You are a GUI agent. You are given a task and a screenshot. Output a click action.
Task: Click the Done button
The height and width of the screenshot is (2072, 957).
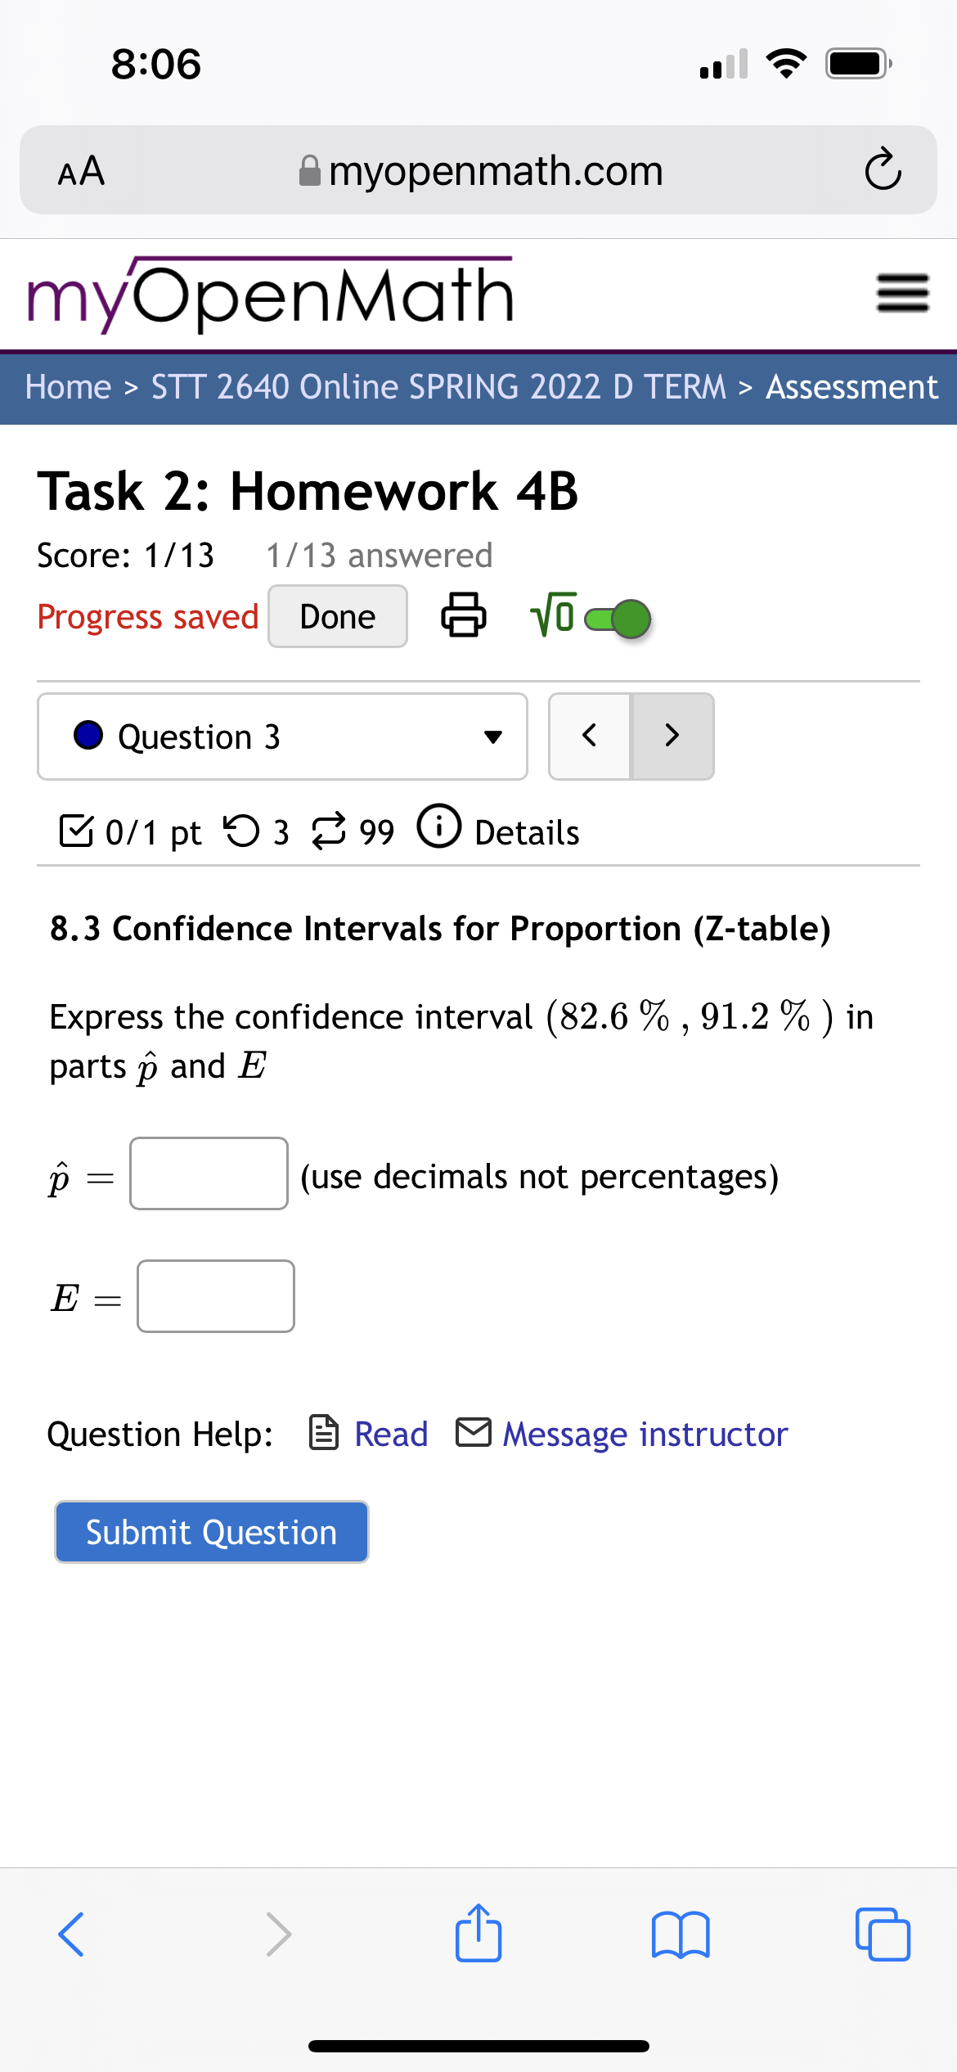click(336, 616)
